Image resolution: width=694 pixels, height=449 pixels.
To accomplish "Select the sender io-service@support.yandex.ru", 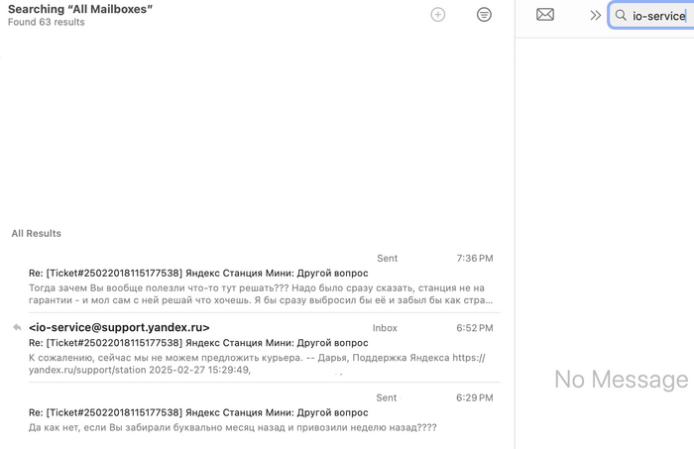I will point(119,327).
